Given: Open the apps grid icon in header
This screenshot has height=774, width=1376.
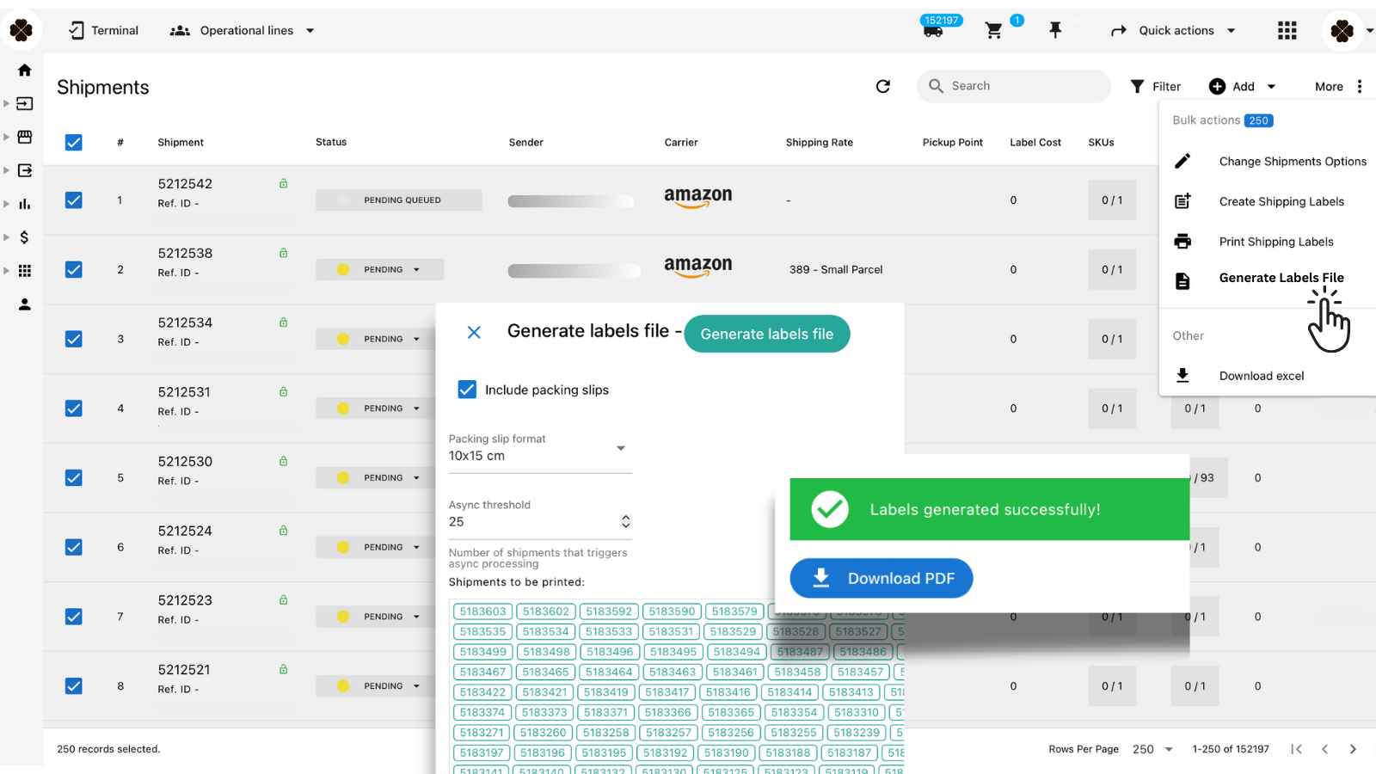Looking at the screenshot, I should (x=1287, y=31).
